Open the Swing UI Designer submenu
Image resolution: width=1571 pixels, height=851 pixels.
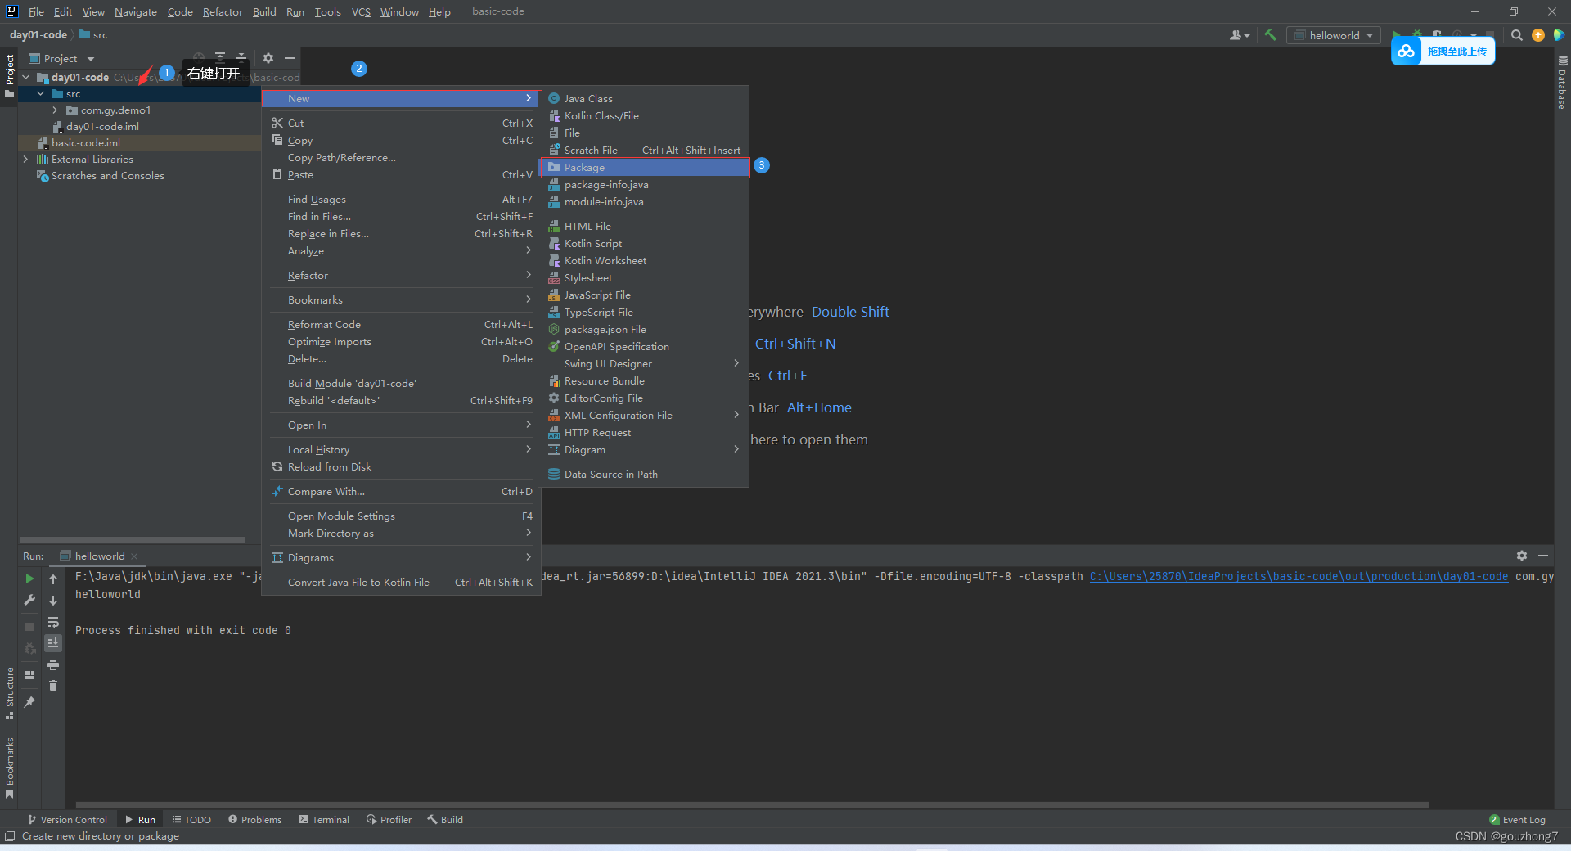tap(645, 364)
